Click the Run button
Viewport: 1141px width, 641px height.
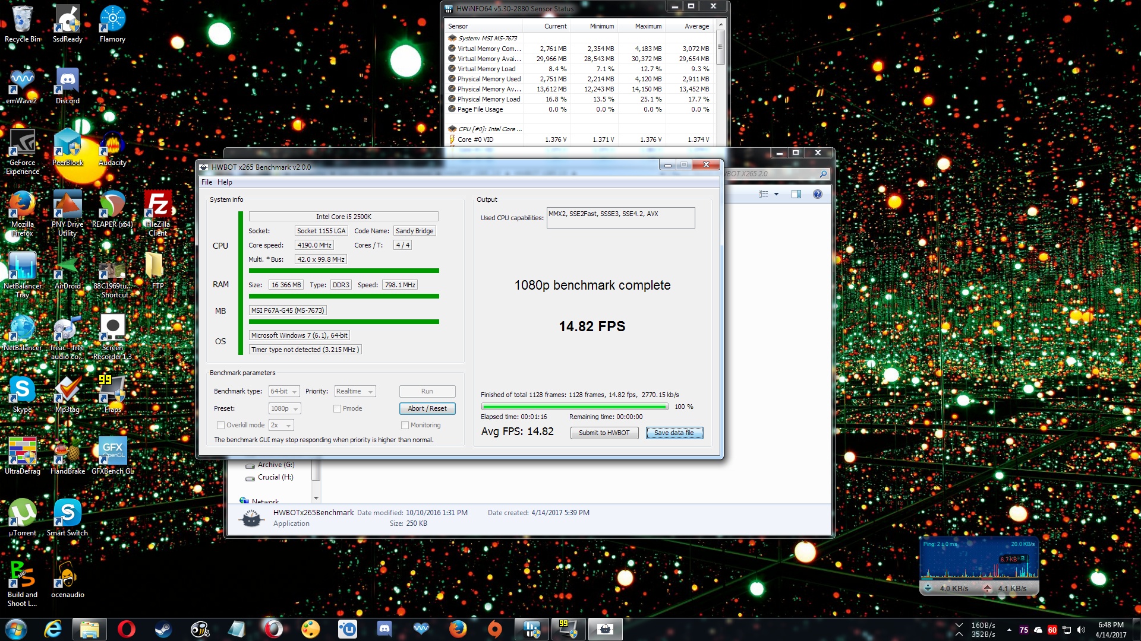[427, 391]
